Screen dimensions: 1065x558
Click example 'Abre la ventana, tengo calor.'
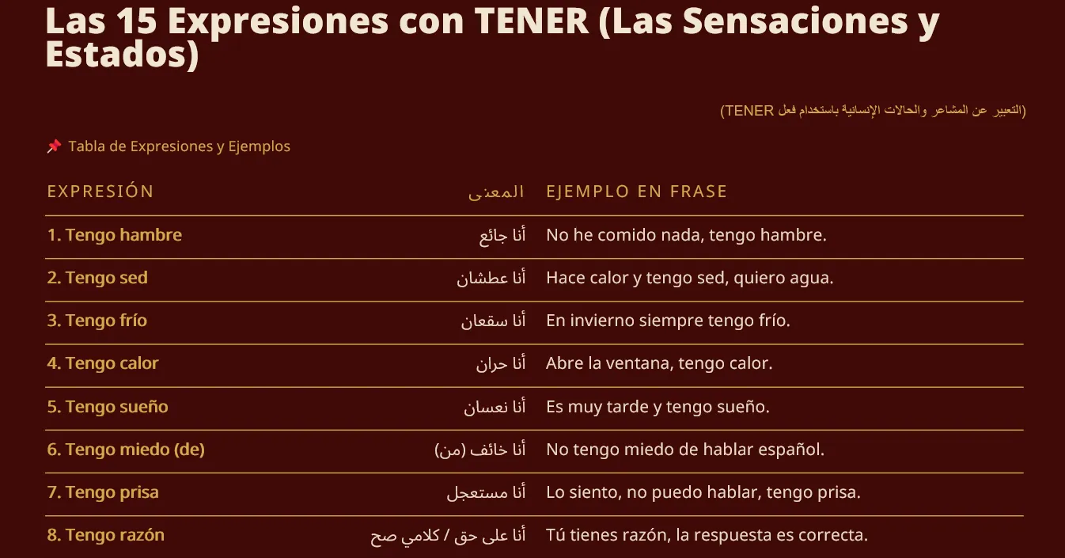click(x=659, y=363)
